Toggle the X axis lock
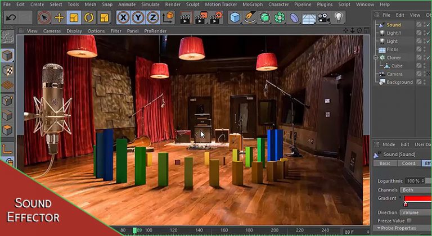Image resolution: width=432 pixels, height=236 pixels. click(x=124, y=17)
